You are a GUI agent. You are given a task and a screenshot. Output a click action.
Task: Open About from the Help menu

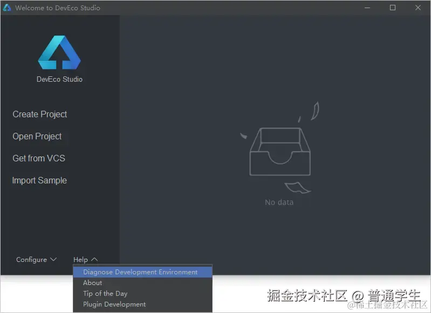click(142, 282)
